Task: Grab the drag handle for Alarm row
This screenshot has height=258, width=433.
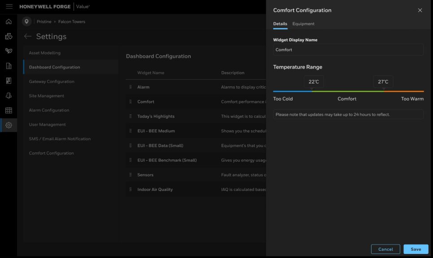Action: pos(130,87)
